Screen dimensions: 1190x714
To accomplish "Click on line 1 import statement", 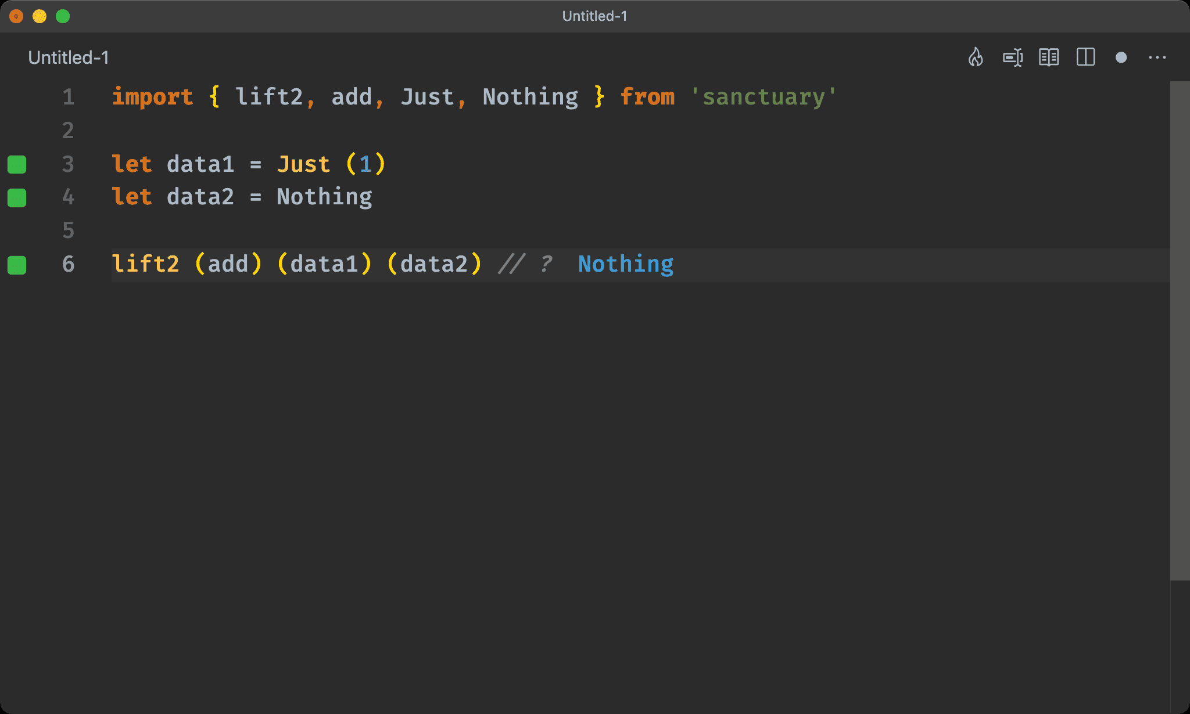I will click(474, 96).
